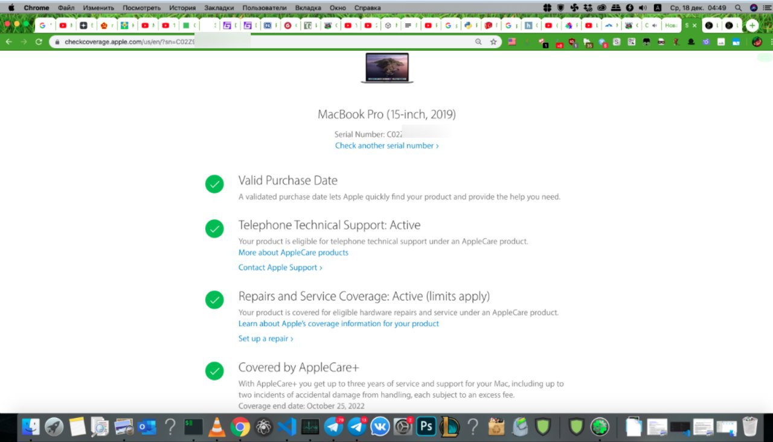
Task: Click Contact Apple Support link
Action: pos(280,267)
